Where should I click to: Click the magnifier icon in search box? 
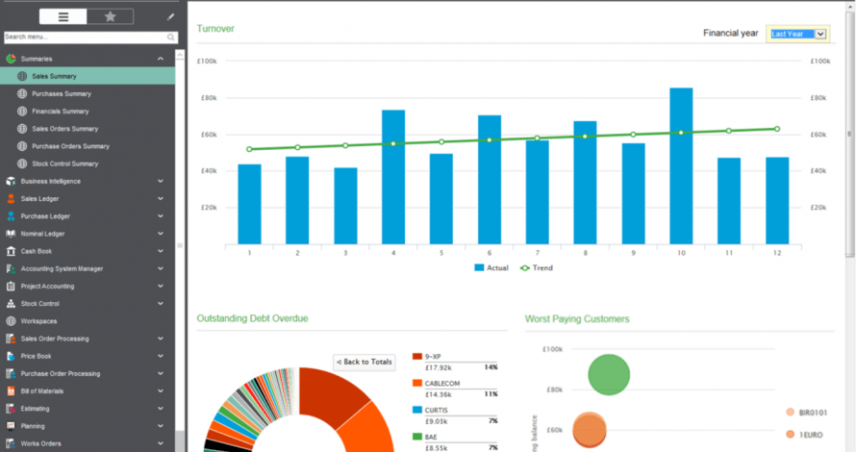pos(171,38)
